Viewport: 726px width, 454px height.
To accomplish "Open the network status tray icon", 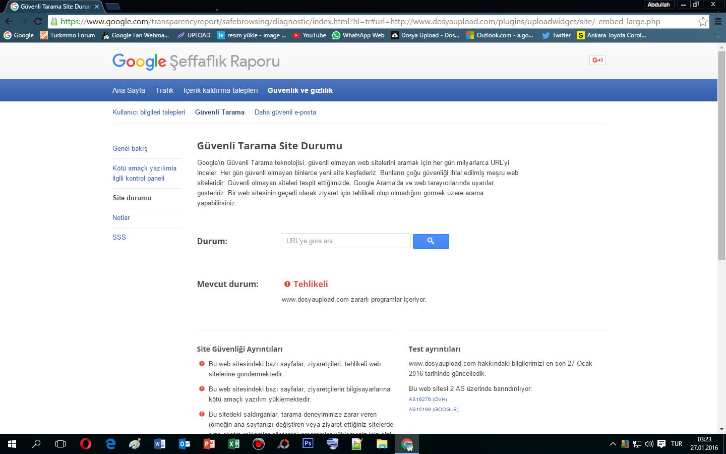I will click(637, 444).
